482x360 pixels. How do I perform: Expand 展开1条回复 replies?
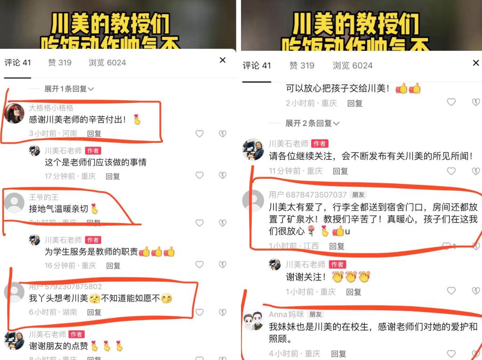point(69,89)
